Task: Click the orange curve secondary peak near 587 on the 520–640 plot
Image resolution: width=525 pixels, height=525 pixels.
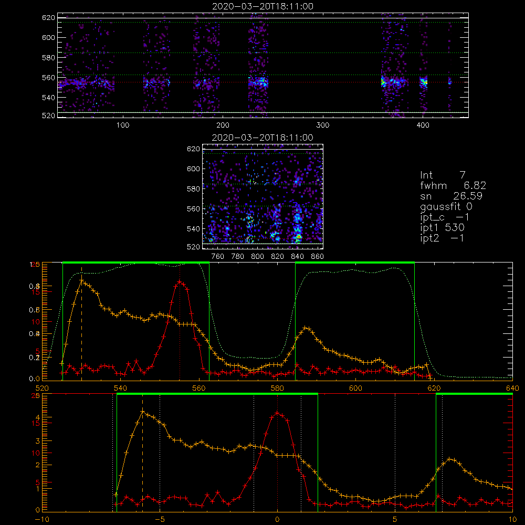Action: 304,328
